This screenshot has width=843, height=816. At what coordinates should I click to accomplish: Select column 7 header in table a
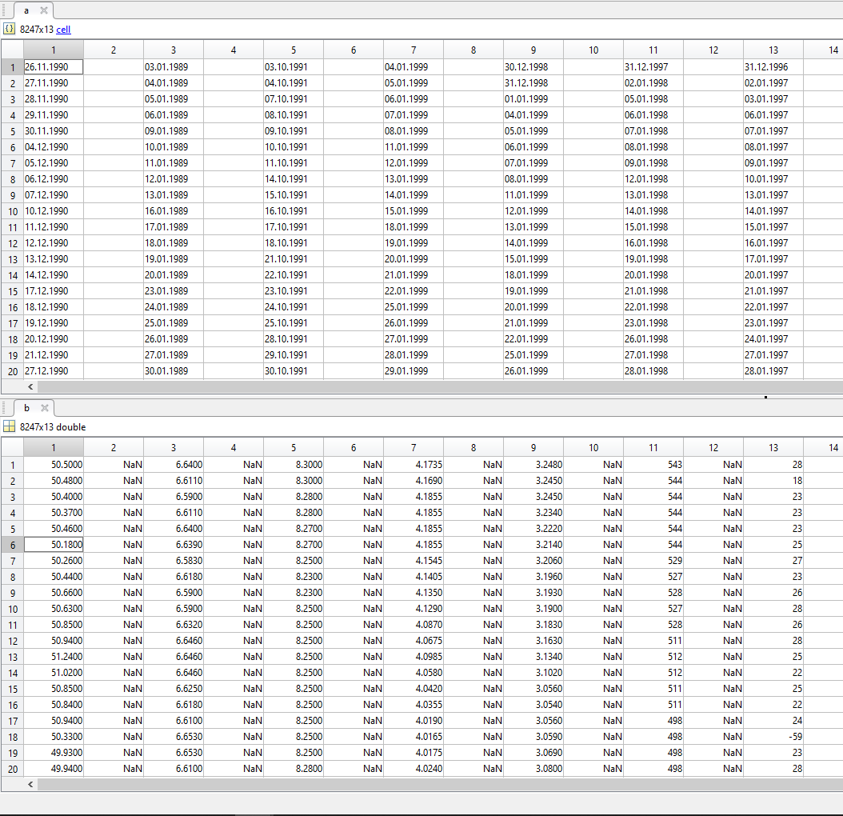(414, 50)
